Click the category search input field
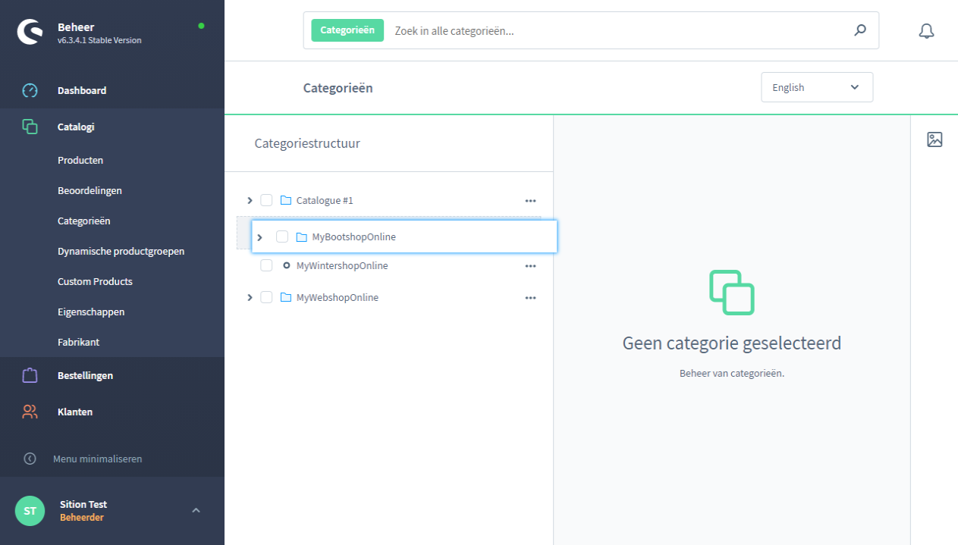The height and width of the screenshot is (545, 958). click(x=614, y=31)
